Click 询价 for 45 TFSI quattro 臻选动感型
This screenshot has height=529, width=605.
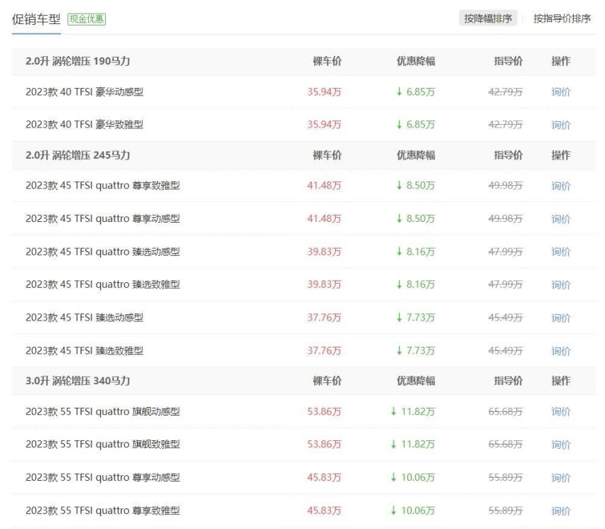pyautogui.click(x=561, y=252)
